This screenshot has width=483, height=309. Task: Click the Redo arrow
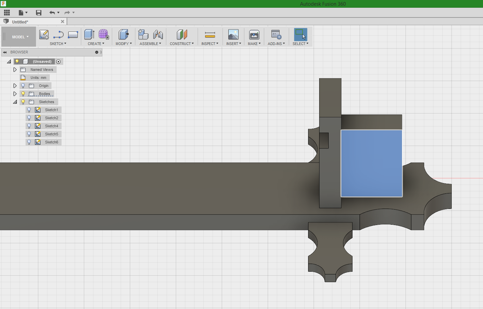click(67, 13)
